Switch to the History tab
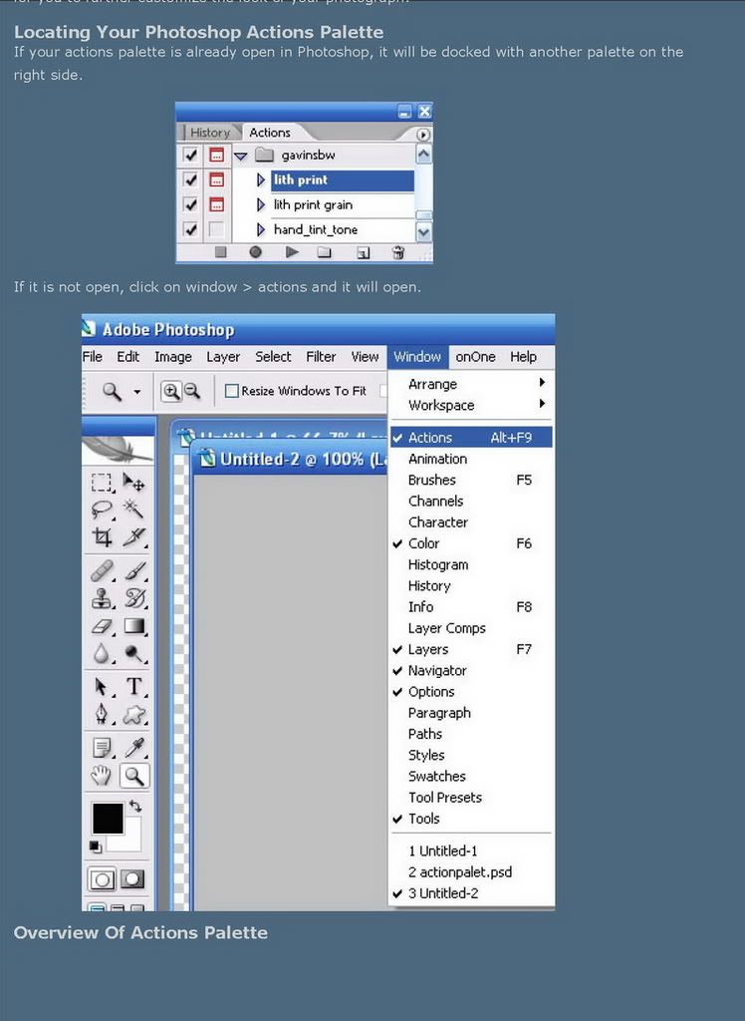The height and width of the screenshot is (1021, 745). coord(209,133)
